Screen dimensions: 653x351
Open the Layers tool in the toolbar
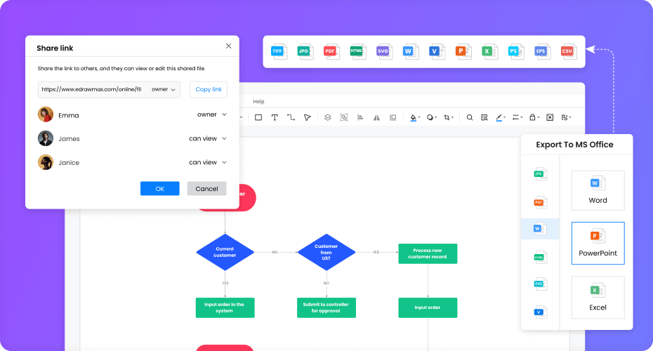click(328, 117)
